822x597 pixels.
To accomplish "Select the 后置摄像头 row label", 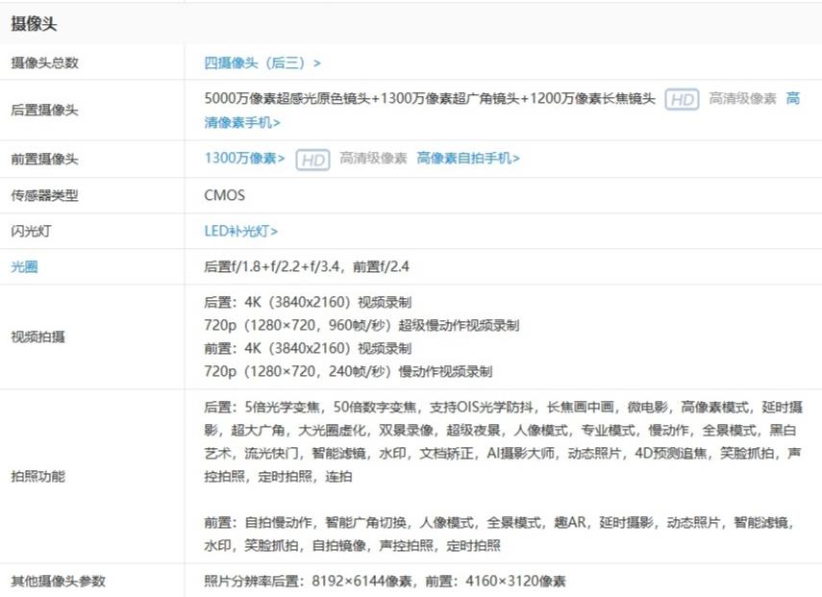I will point(44,110).
